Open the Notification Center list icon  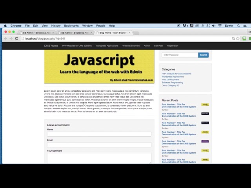click(x=245, y=25)
